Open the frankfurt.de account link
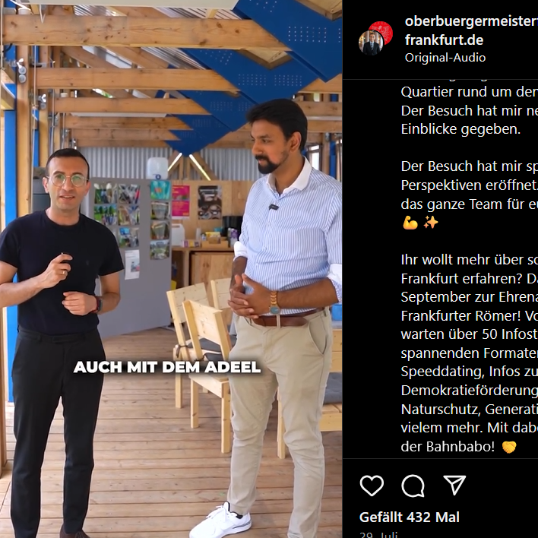This screenshot has width=538, height=538. coord(444,40)
